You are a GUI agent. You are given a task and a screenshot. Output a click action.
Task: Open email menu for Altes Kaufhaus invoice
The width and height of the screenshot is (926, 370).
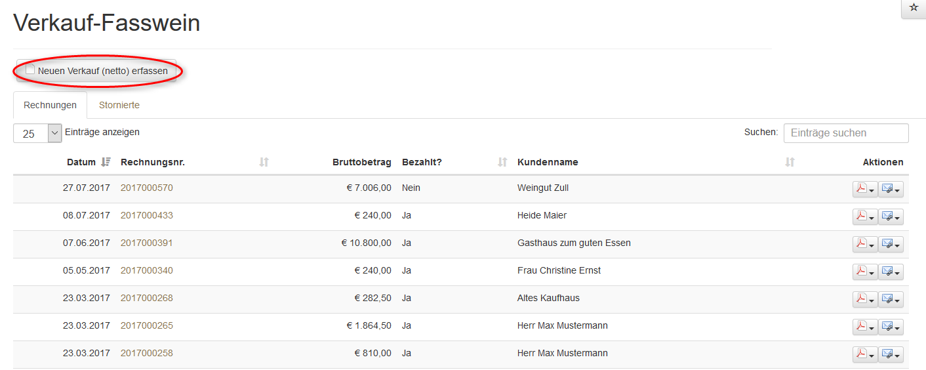tap(891, 299)
